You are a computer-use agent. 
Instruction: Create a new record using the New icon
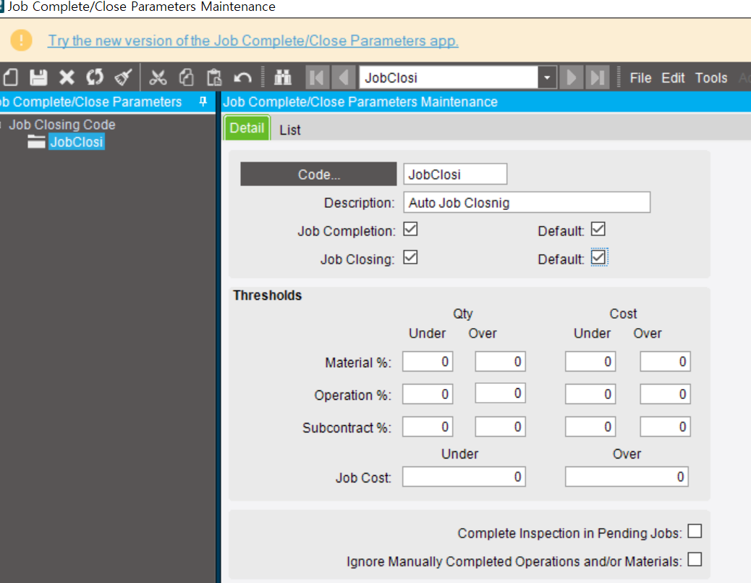(9, 77)
